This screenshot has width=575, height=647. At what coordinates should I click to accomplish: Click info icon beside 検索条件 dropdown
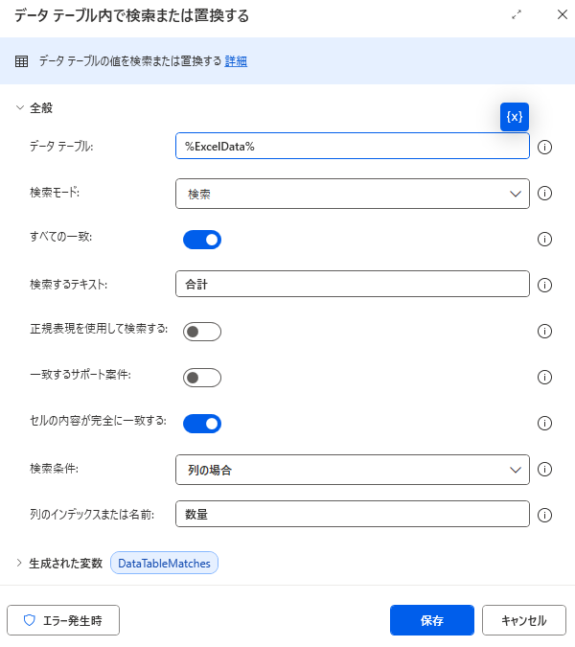[x=545, y=470]
